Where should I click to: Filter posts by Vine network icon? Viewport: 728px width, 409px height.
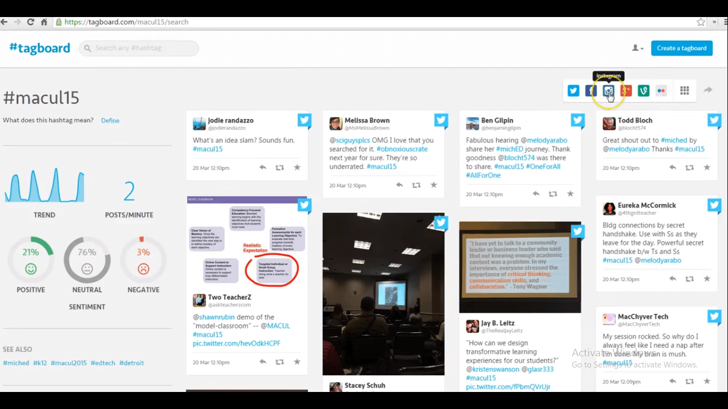click(x=644, y=91)
